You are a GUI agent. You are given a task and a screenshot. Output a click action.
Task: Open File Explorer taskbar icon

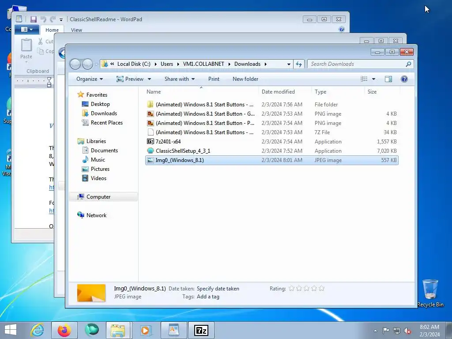point(118,330)
